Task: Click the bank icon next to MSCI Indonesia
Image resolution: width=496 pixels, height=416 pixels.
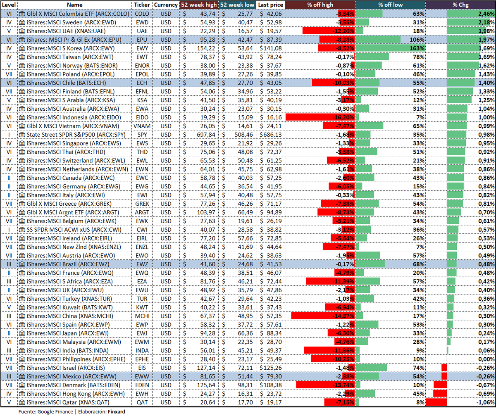Action: click(x=22, y=117)
